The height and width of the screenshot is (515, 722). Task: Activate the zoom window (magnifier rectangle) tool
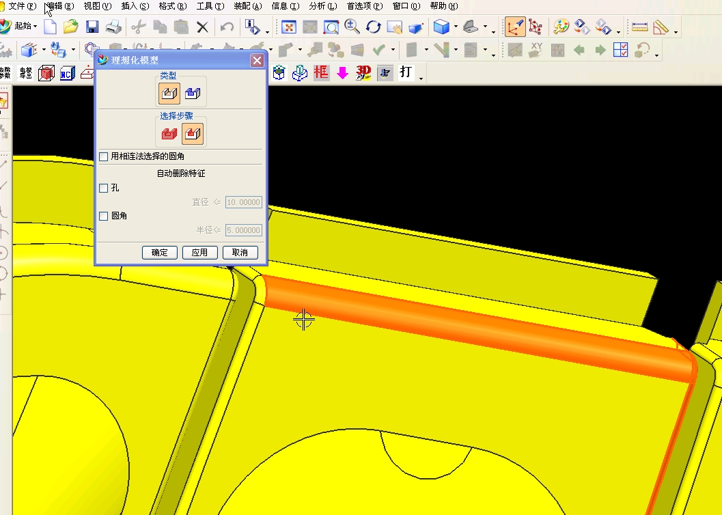(331, 27)
